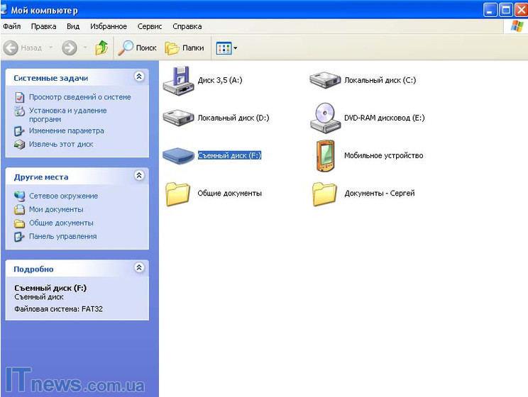Click Просмотр сведений о системе link
The width and height of the screenshot is (528, 397).
(x=79, y=97)
